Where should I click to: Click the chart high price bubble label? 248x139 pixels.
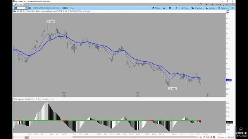[51, 22]
